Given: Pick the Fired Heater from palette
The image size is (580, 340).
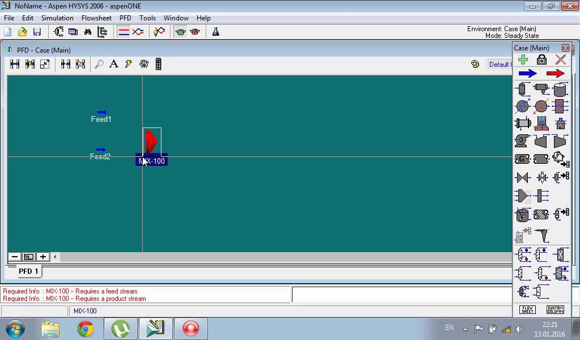Looking at the screenshot, I should click(560, 124).
